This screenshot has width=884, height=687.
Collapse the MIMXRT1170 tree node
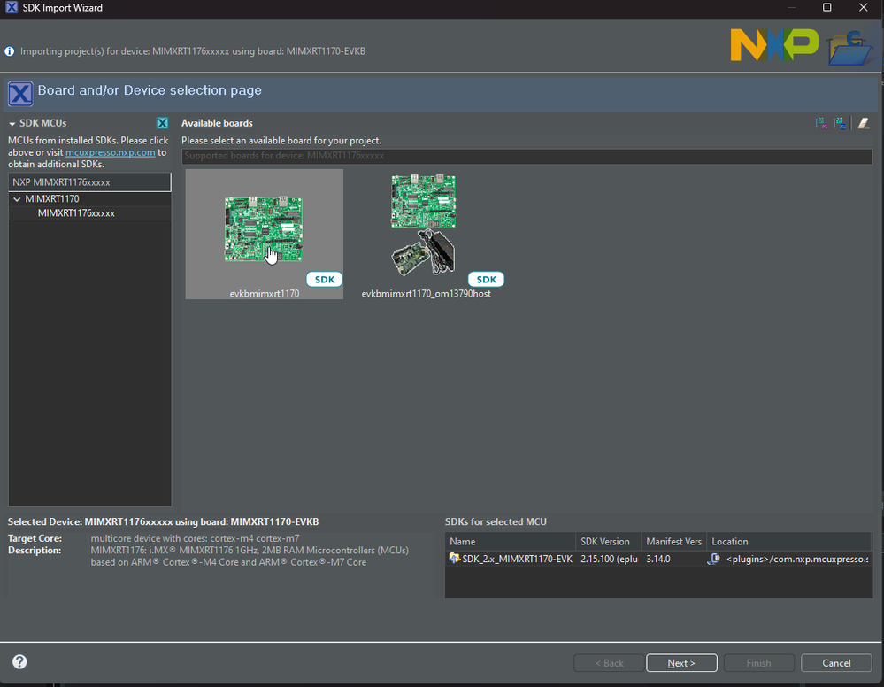coord(17,198)
